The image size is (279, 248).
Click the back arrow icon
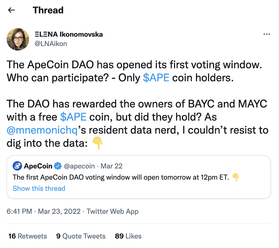(x=12, y=10)
